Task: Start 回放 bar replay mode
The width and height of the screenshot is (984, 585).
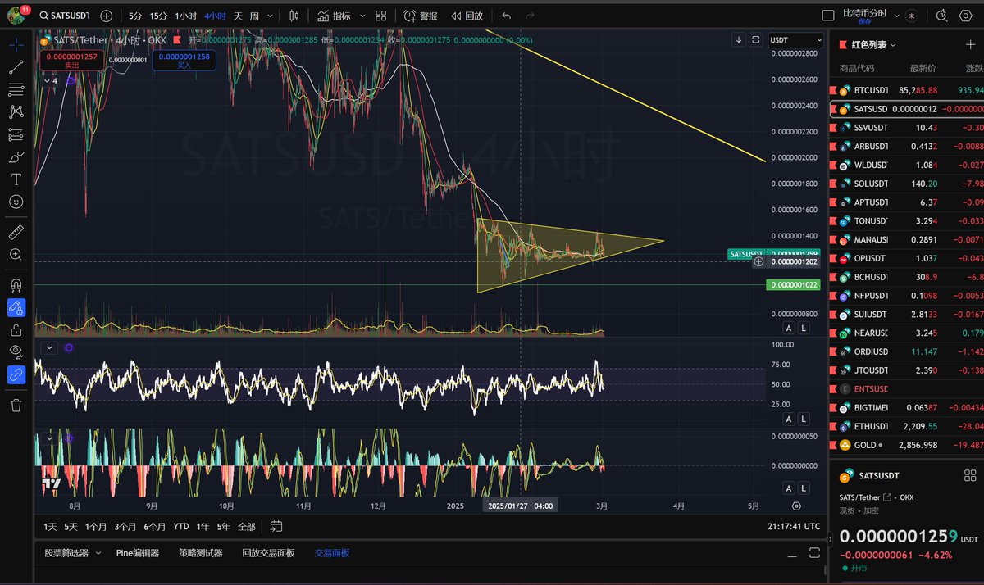Action: pos(467,16)
